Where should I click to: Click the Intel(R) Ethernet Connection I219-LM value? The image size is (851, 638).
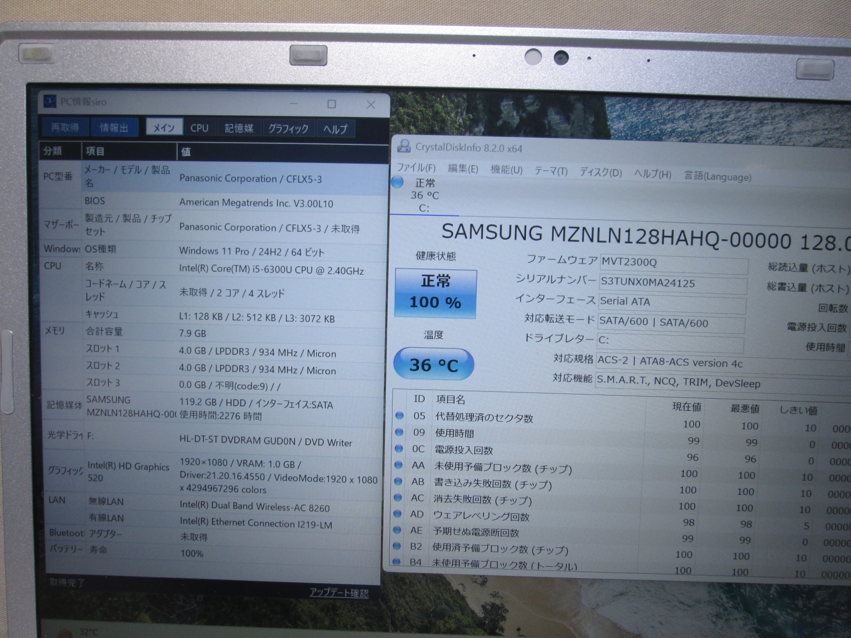coord(256,523)
